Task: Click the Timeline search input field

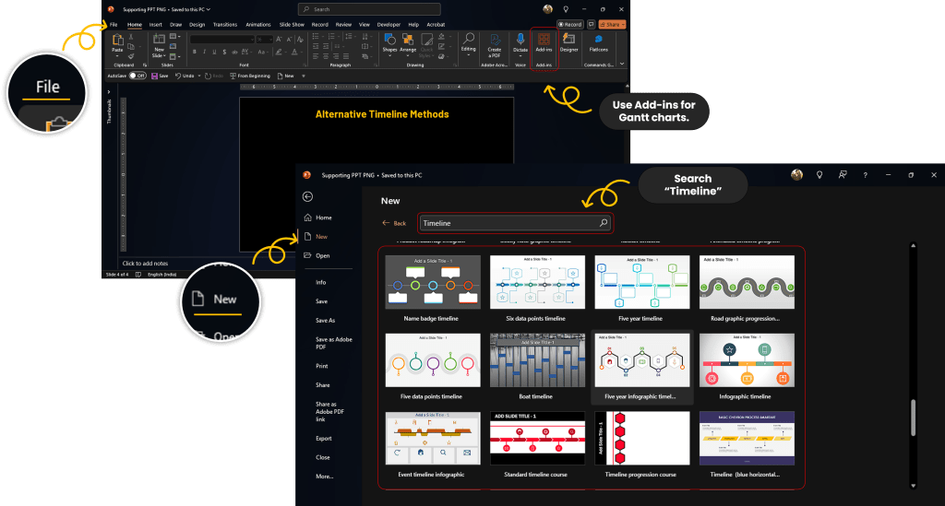Action: pos(508,223)
